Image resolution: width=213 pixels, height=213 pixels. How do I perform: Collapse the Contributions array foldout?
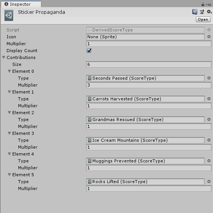coord(4,57)
